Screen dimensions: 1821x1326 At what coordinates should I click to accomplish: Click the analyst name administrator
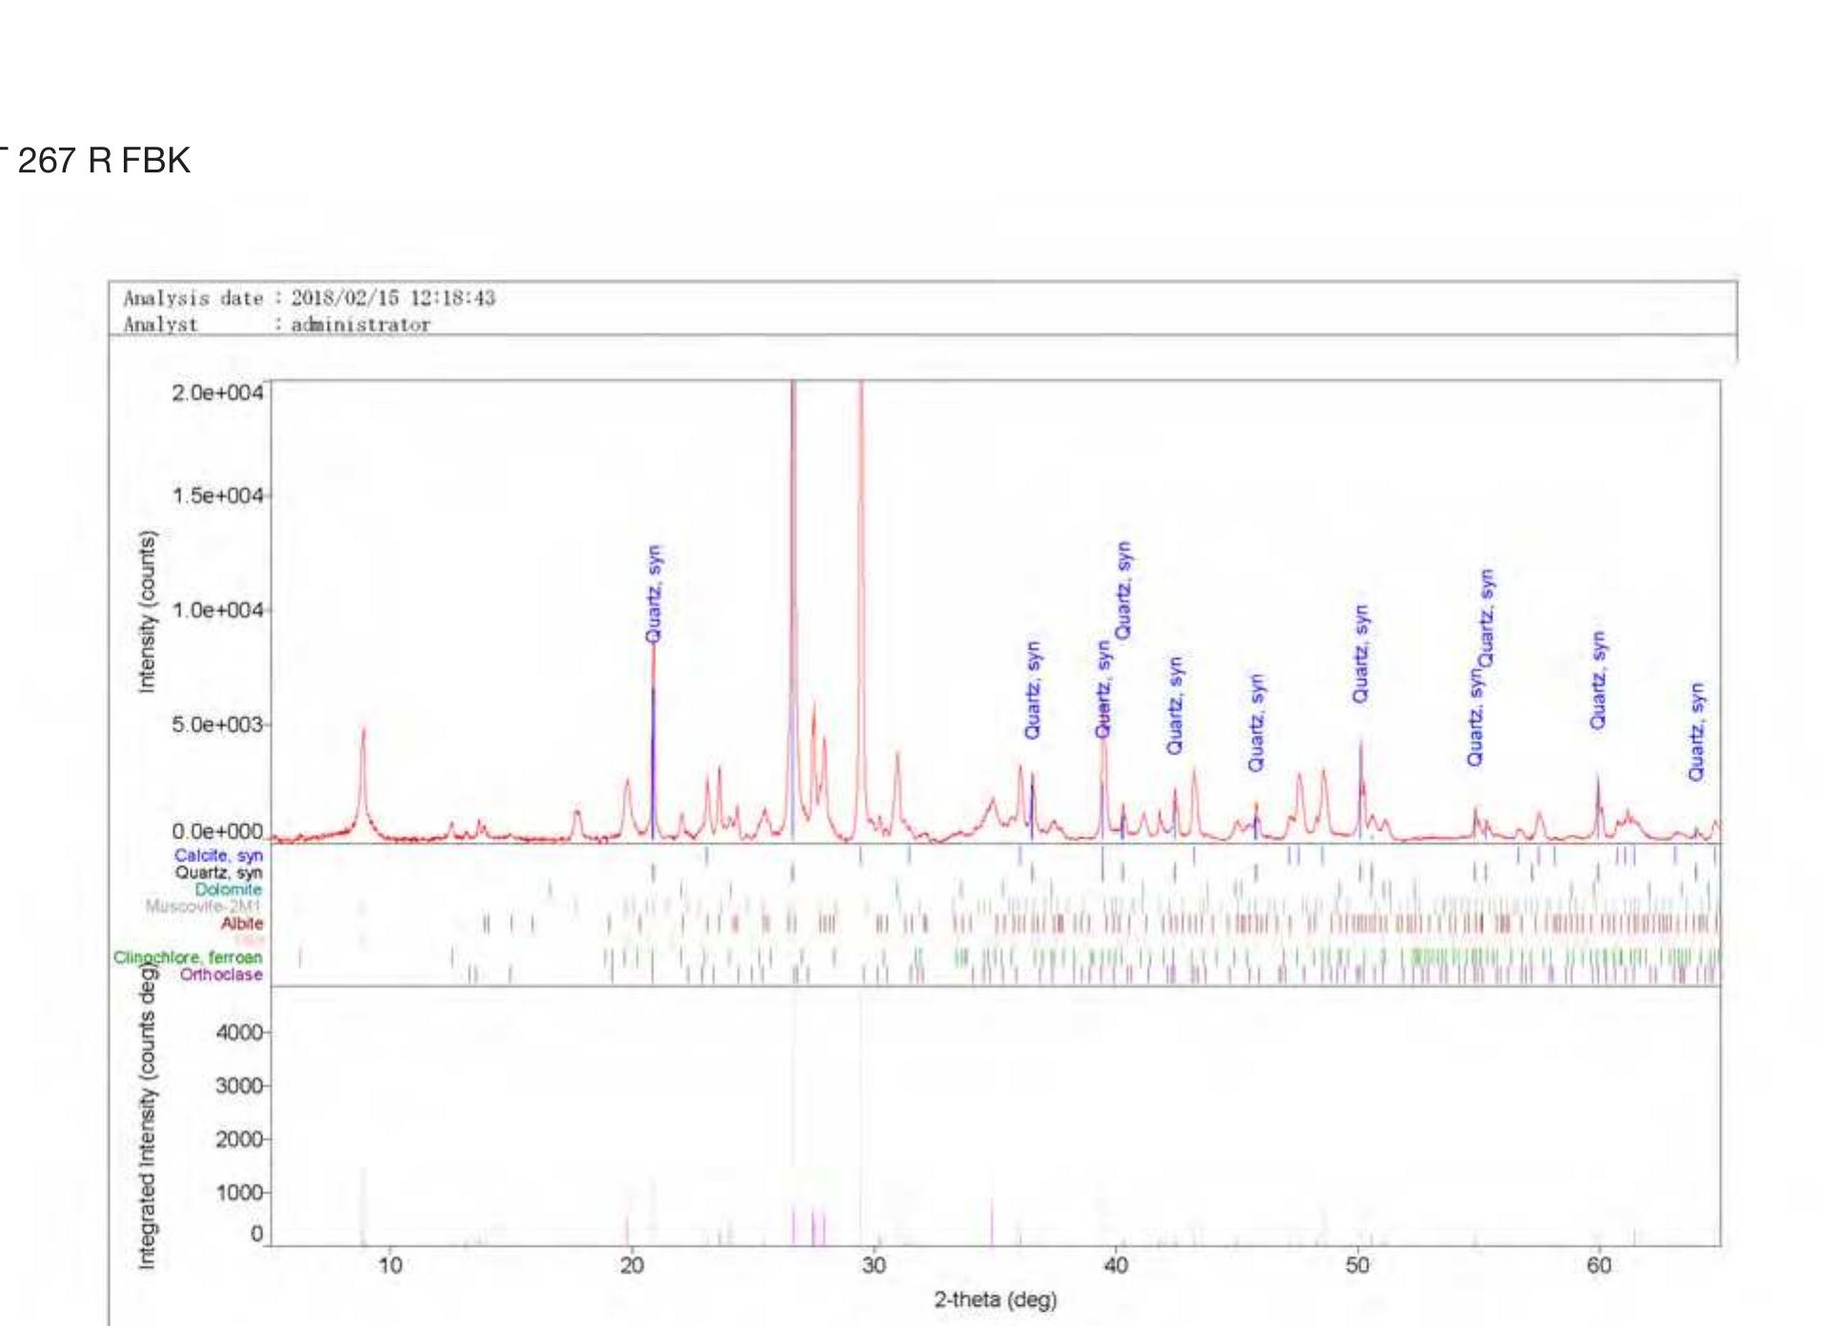[360, 325]
